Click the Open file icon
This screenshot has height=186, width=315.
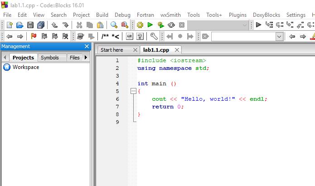[19, 25]
